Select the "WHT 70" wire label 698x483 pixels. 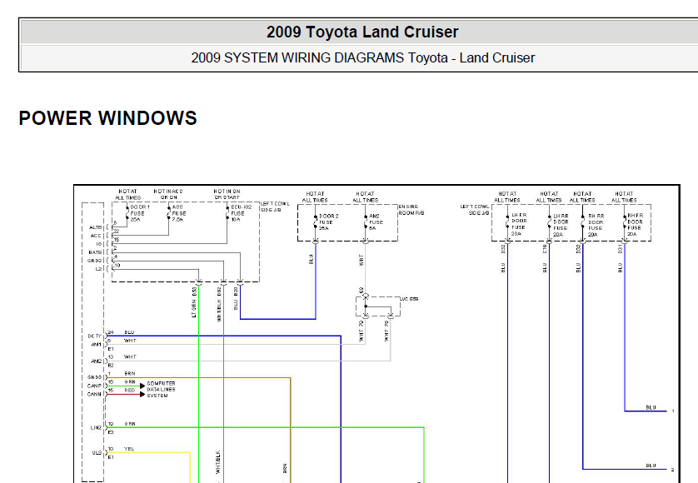pyautogui.click(x=361, y=331)
